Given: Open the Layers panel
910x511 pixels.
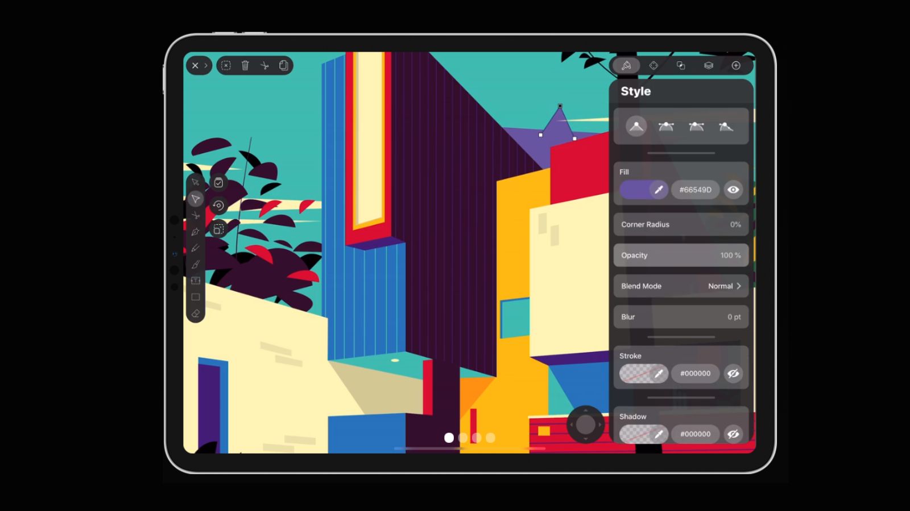Looking at the screenshot, I should 708,66.
